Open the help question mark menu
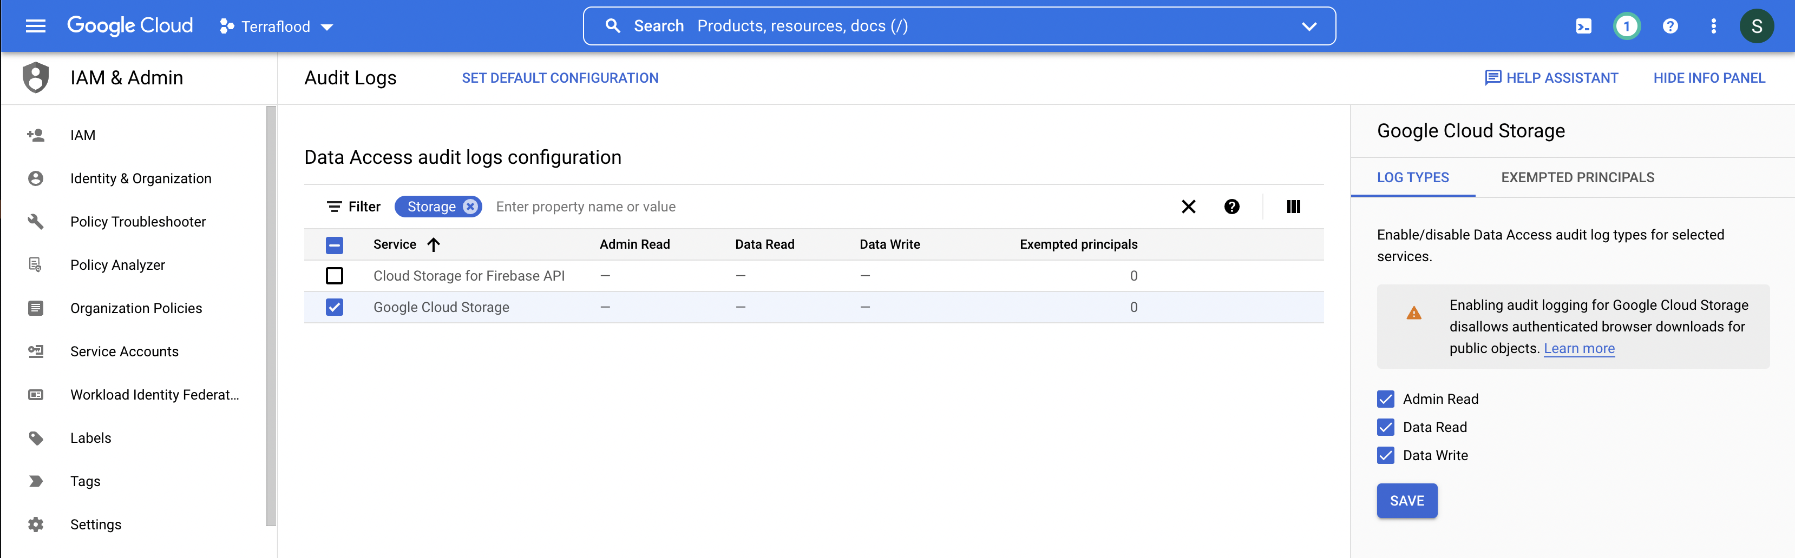This screenshot has width=1795, height=558. [x=1669, y=26]
